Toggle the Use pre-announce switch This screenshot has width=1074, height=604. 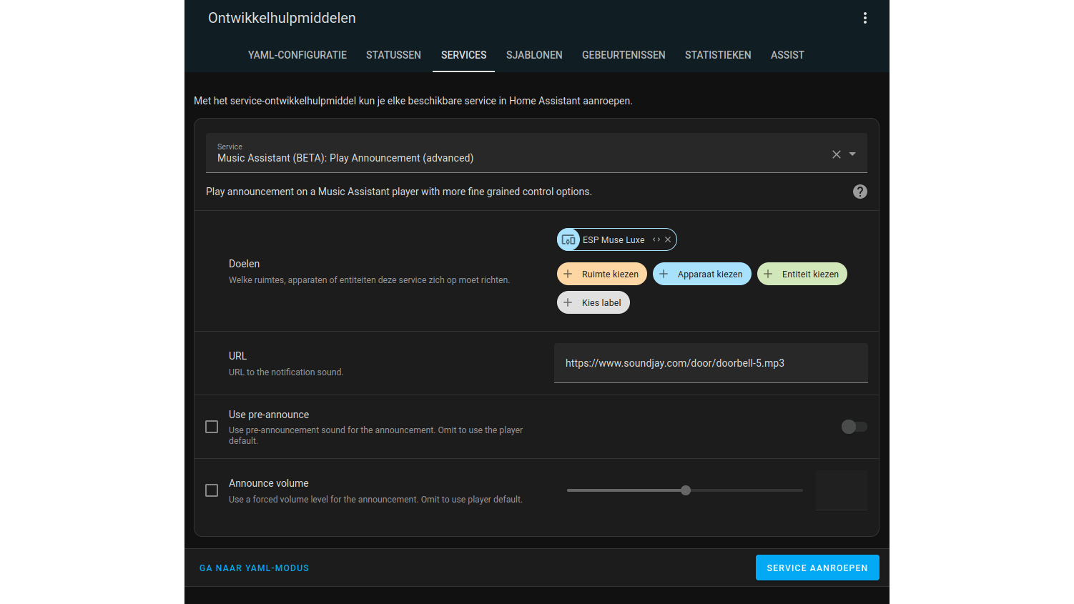[854, 427]
